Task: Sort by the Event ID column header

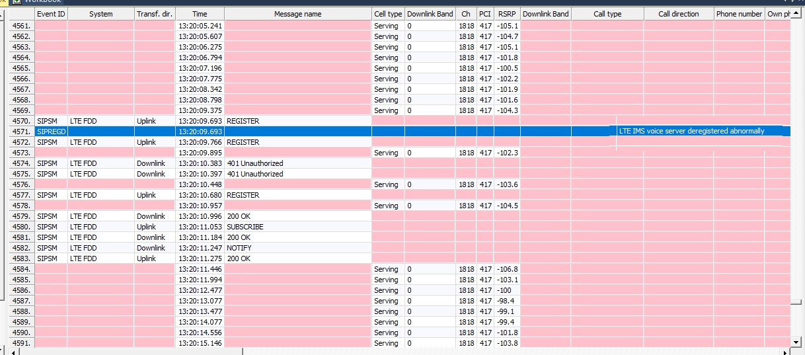Action: pos(51,14)
